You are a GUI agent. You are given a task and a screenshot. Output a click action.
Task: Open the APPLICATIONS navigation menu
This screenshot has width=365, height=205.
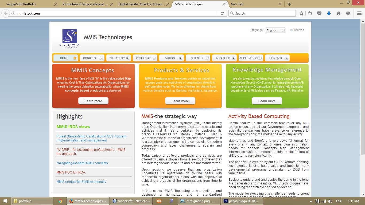click(251, 58)
